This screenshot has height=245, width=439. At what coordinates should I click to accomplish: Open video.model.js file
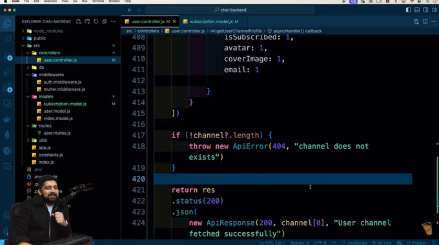(58, 118)
